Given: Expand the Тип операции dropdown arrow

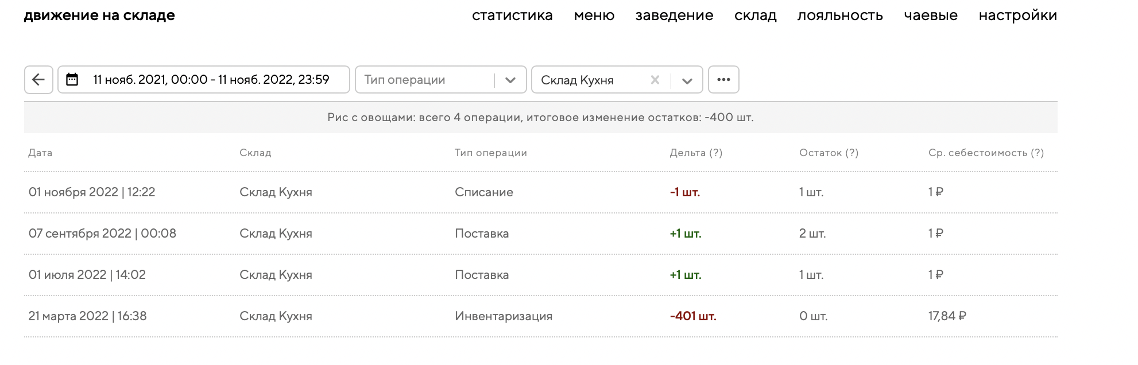Looking at the screenshot, I should (x=510, y=80).
